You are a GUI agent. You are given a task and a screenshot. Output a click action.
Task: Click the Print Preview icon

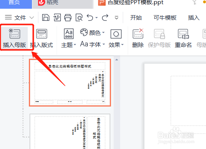click(x=79, y=17)
